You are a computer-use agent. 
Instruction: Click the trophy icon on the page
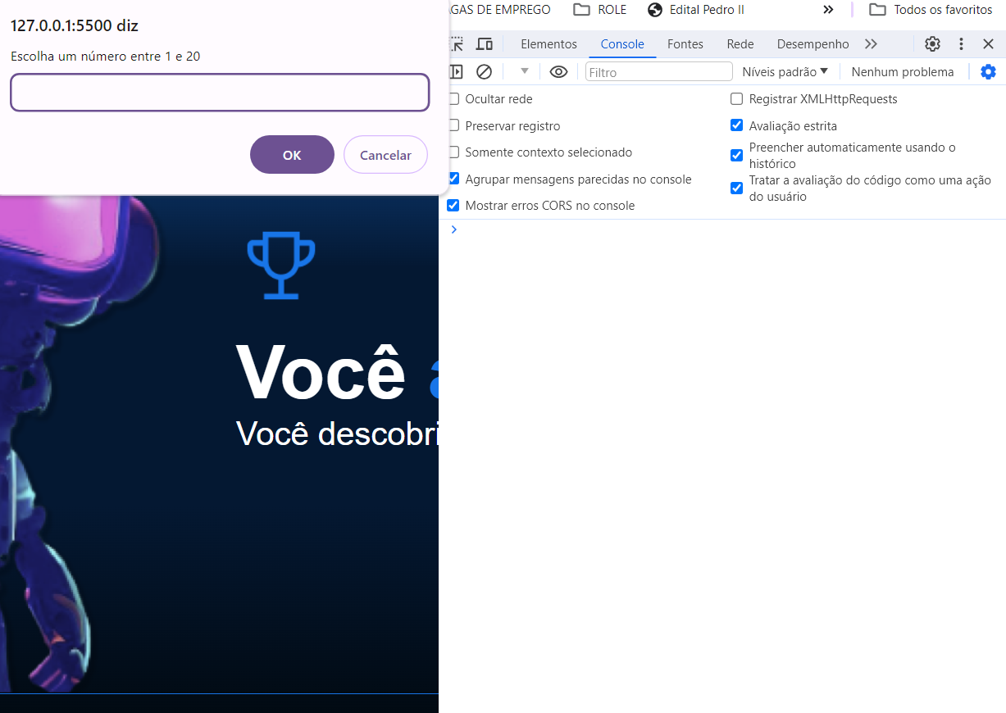[x=281, y=266]
